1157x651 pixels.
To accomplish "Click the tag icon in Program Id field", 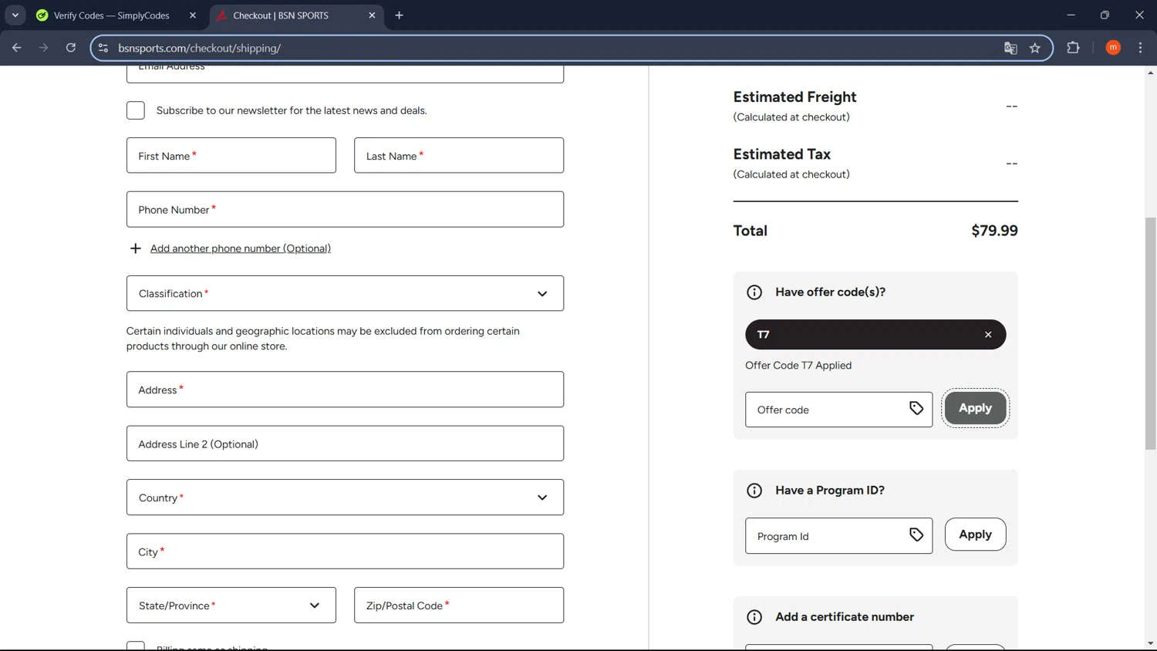I will click(x=916, y=535).
